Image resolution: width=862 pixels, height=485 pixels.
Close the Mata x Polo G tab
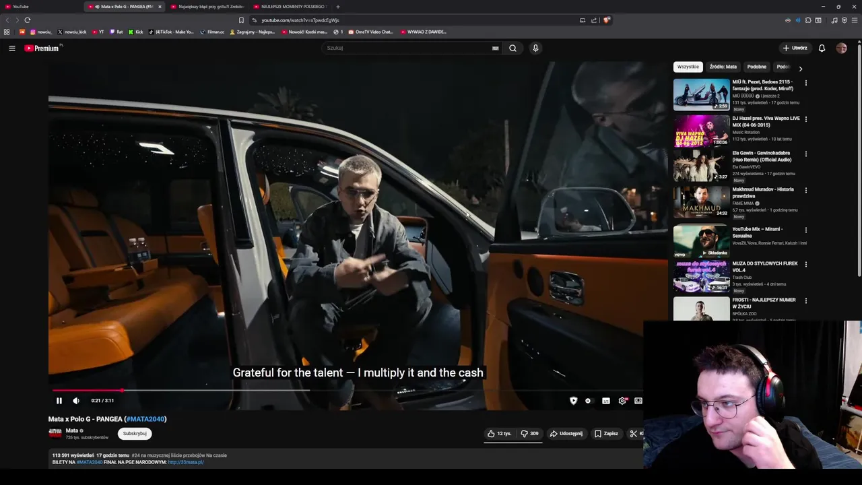click(x=160, y=7)
